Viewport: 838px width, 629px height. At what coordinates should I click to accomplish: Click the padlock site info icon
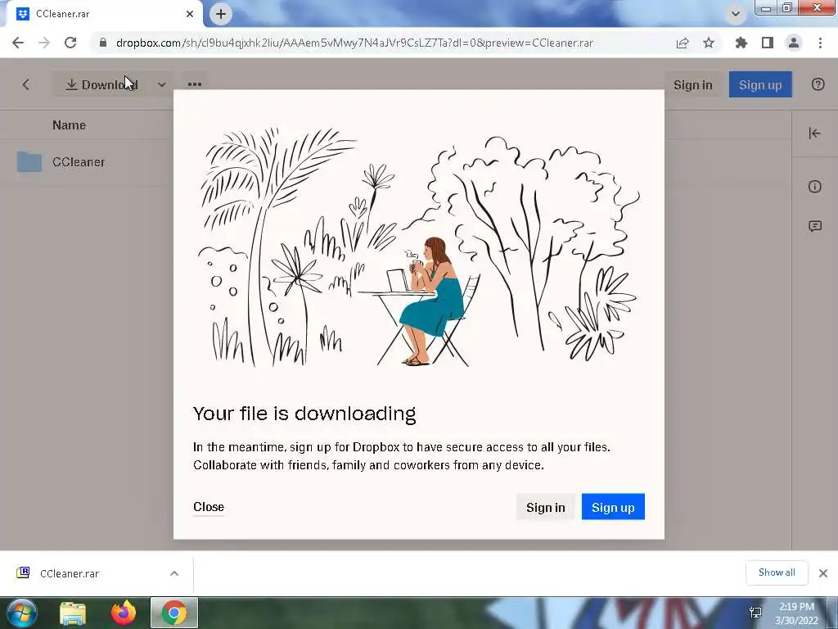click(103, 43)
